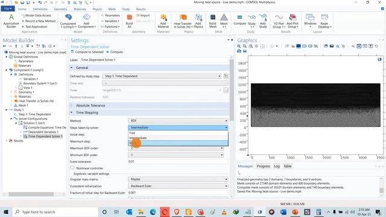Viewport: 386px width, 217px height.
Task: Click the Add Study icon
Action: [x=263, y=20]
